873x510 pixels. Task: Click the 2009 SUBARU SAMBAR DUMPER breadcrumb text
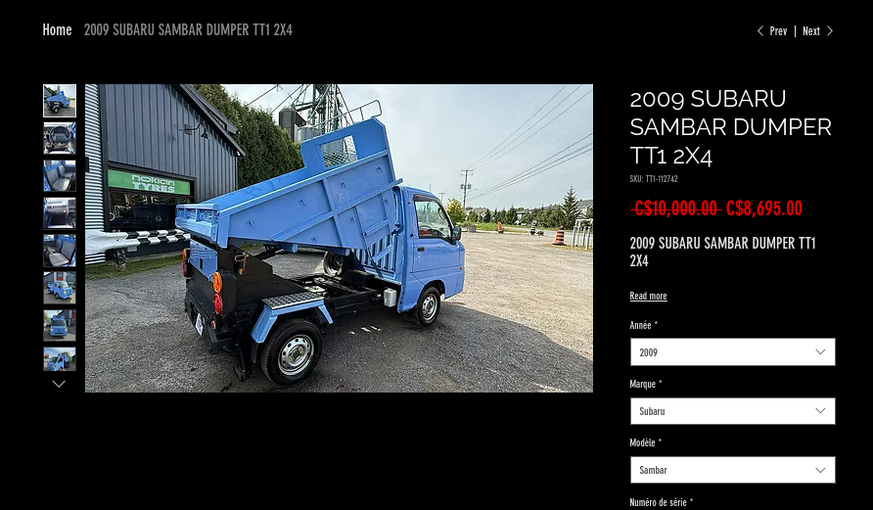[188, 30]
